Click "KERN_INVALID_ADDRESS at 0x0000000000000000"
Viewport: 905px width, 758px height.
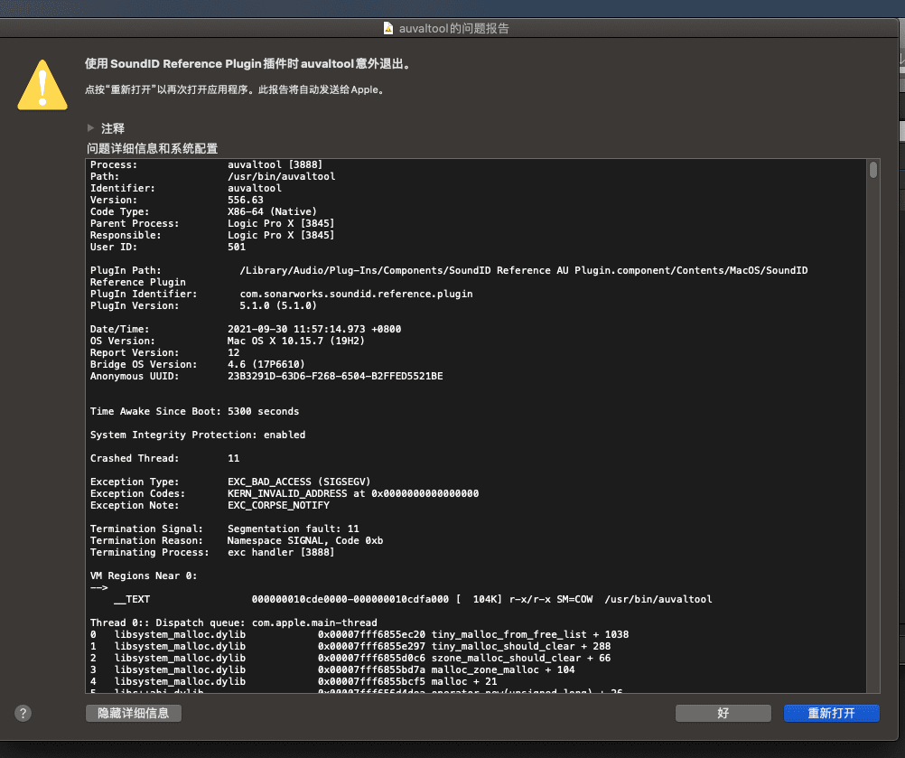[353, 493]
